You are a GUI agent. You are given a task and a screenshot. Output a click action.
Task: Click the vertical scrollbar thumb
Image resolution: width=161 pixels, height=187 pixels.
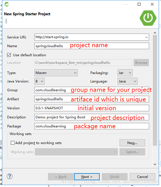point(155,90)
